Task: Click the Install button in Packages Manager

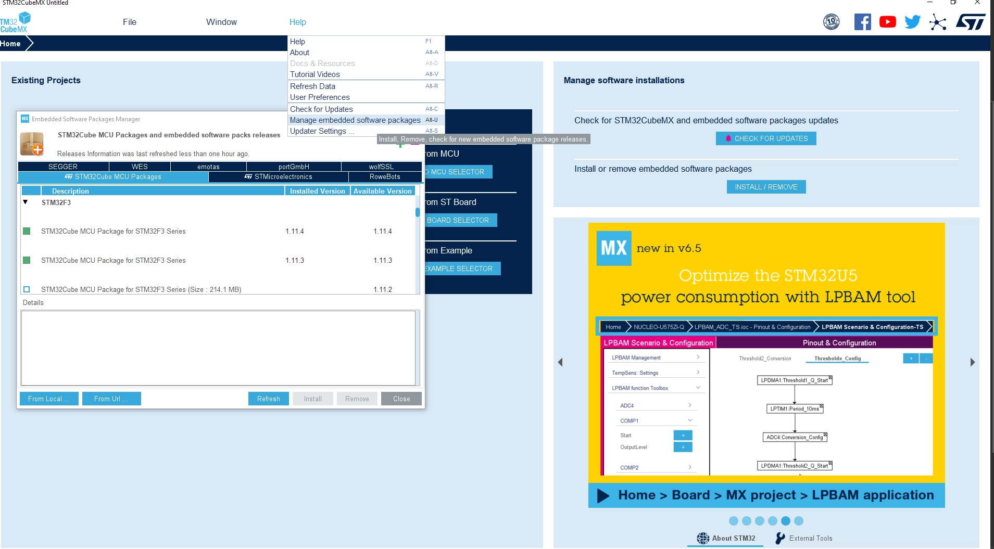Action: (x=313, y=399)
